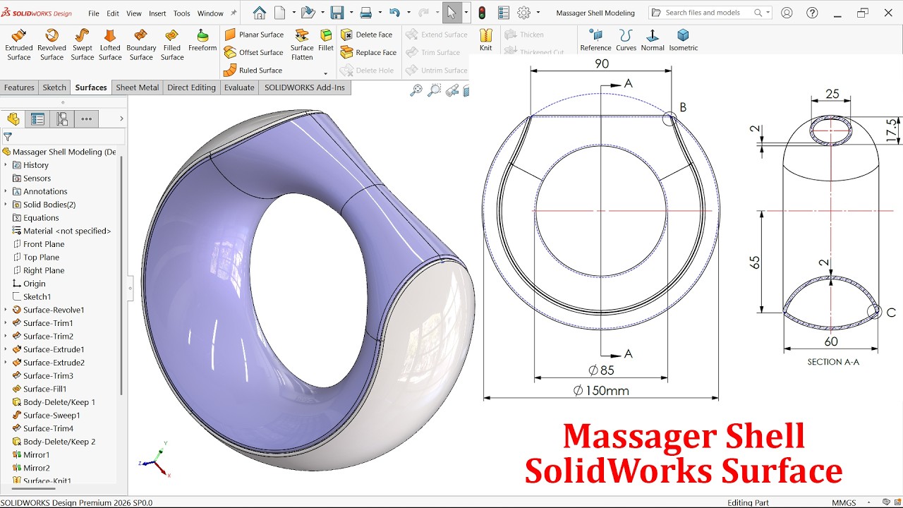Select the Swept Surface tool

click(x=82, y=44)
